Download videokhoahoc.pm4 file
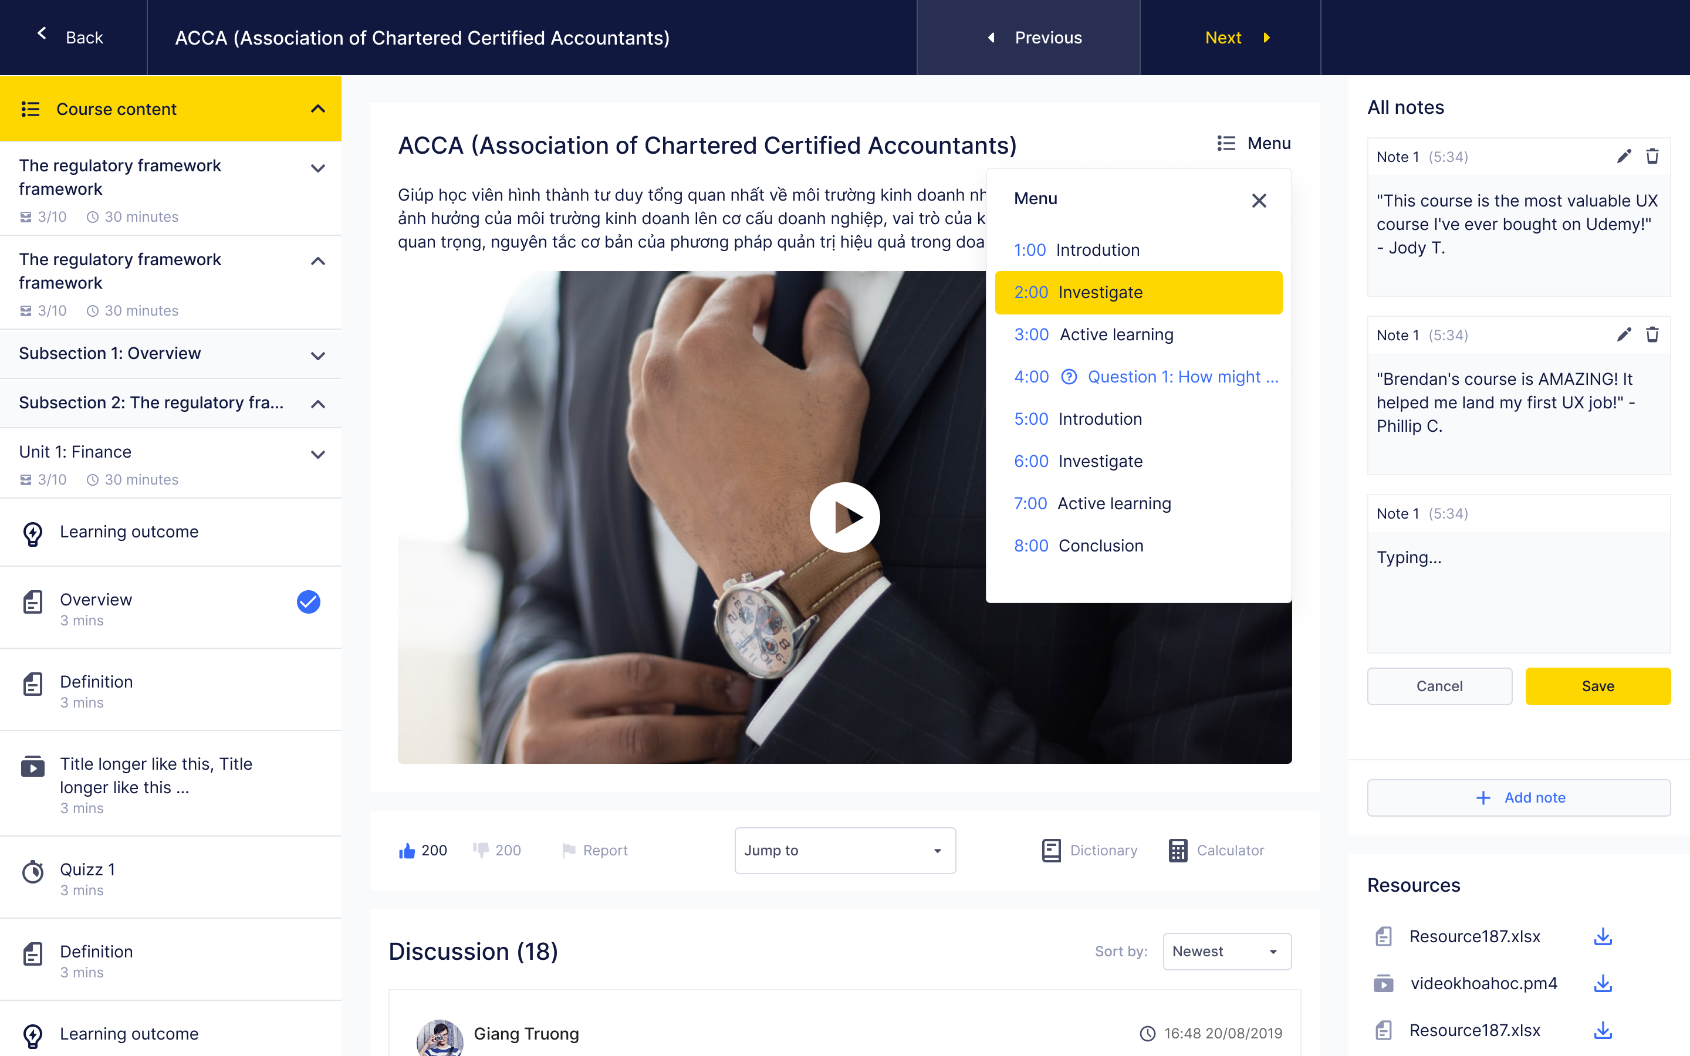This screenshot has width=1690, height=1056. pos(1603,983)
